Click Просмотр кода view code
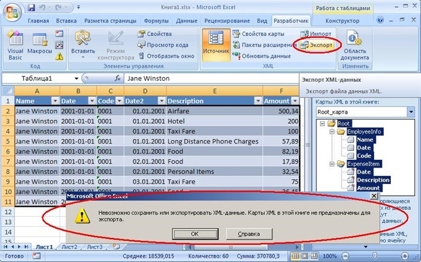Viewport: 421px width, 262px height. [163, 45]
